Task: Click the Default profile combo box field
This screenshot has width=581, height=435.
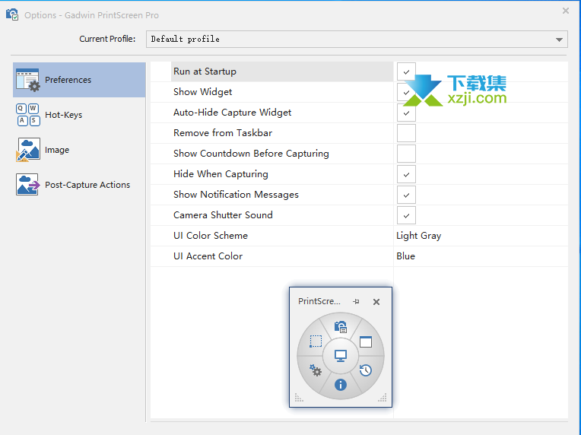Action: click(x=357, y=40)
